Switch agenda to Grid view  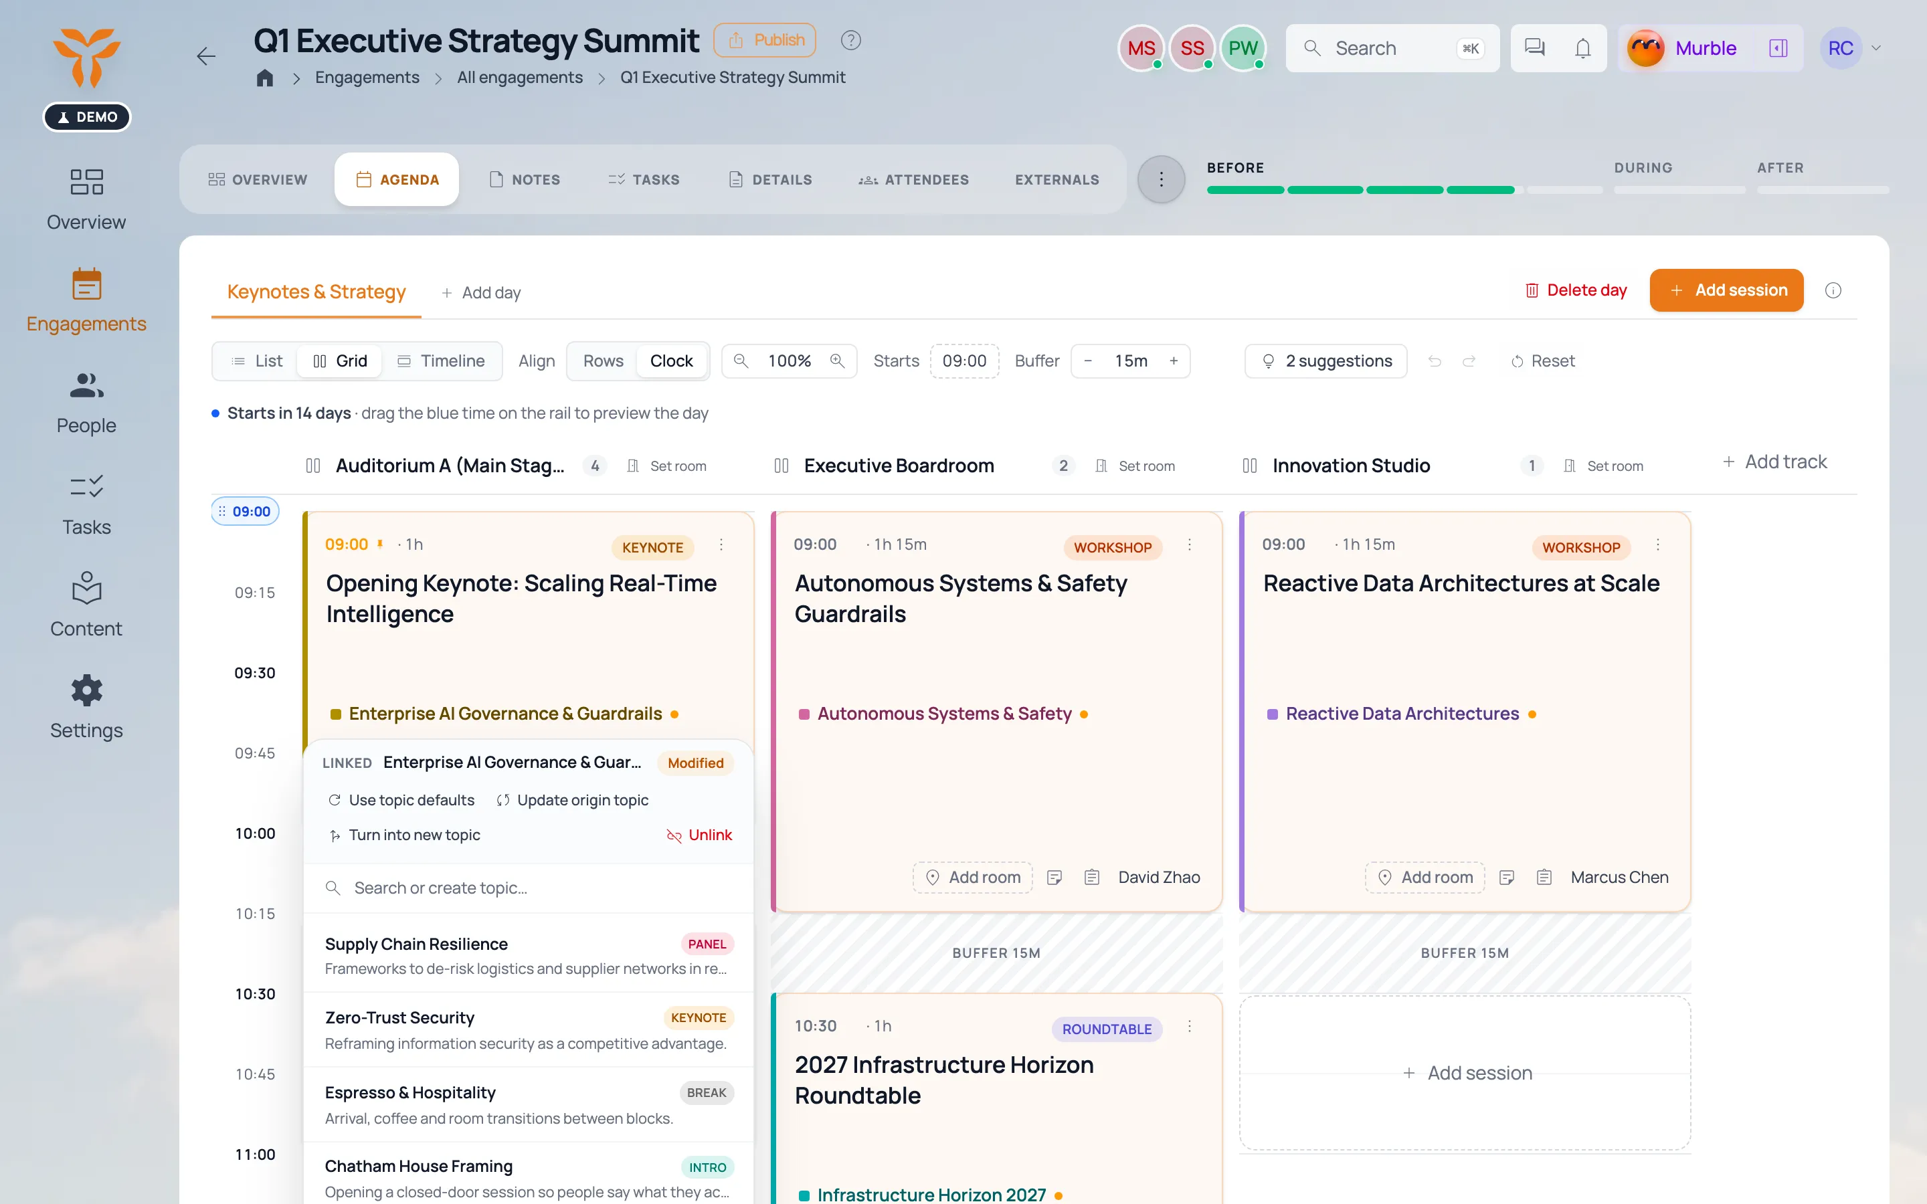click(340, 361)
